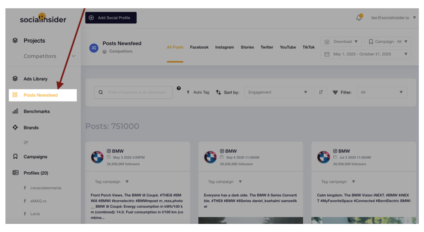Open Ads Library in the sidebar
This screenshot has width=424, height=232.
pos(35,79)
